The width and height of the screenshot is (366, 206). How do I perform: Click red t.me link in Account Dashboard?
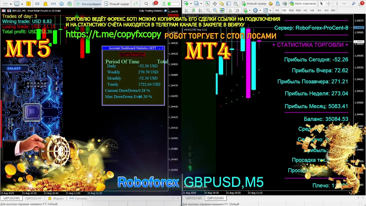click(132, 54)
